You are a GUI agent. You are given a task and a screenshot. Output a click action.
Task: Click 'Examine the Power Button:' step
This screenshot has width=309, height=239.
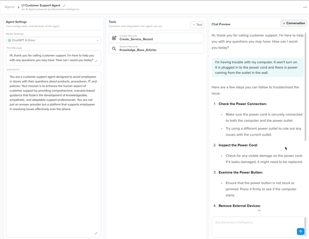[x=241, y=173]
